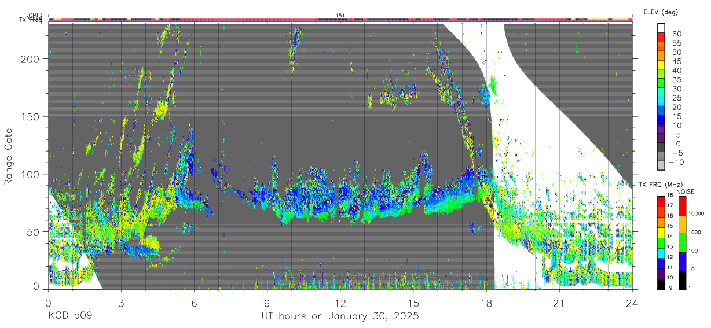Image resolution: width=711 pixels, height=328 pixels.
Task: Click the "50" tick label on the Range Gate axis
Action: (x=34, y=231)
